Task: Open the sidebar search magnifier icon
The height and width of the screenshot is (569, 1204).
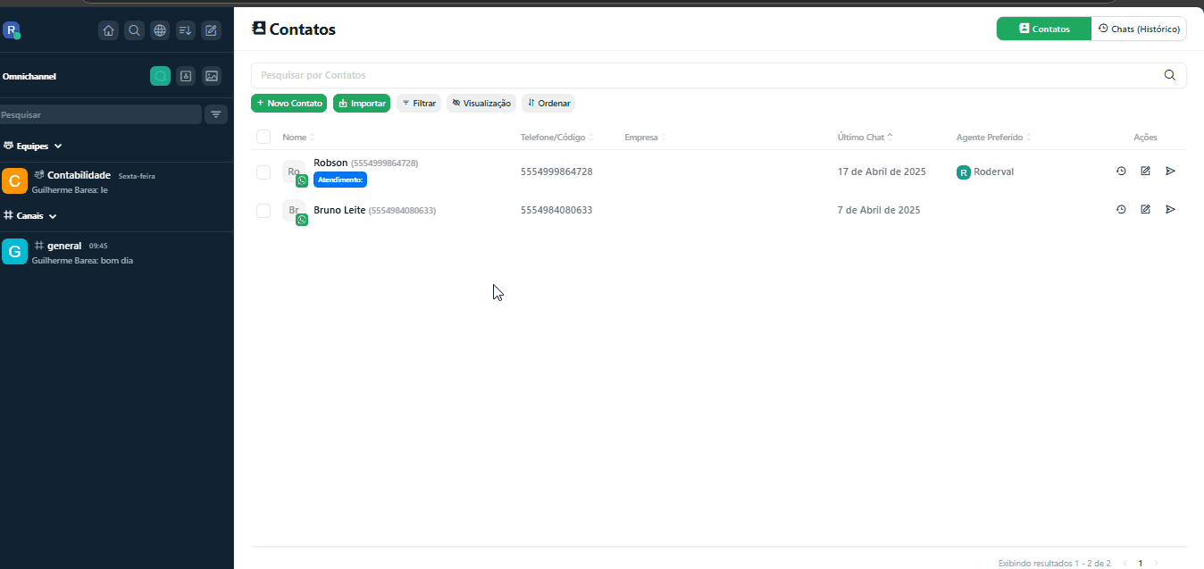Action: 134,30
